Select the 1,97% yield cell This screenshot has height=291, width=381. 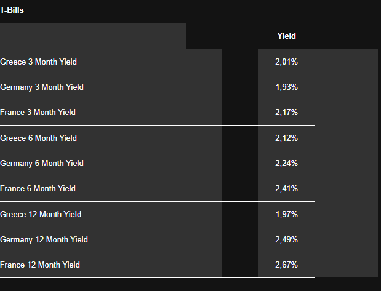coord(286,214)
